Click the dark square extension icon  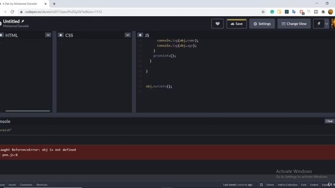pos(287,11)
